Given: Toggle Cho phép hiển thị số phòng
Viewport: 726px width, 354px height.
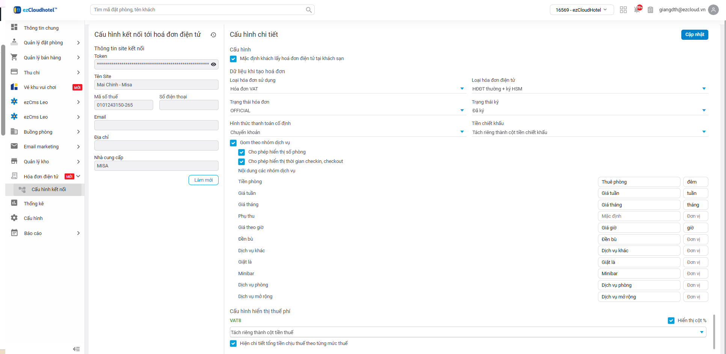Looking at the screenshot, I should point(241,152).
